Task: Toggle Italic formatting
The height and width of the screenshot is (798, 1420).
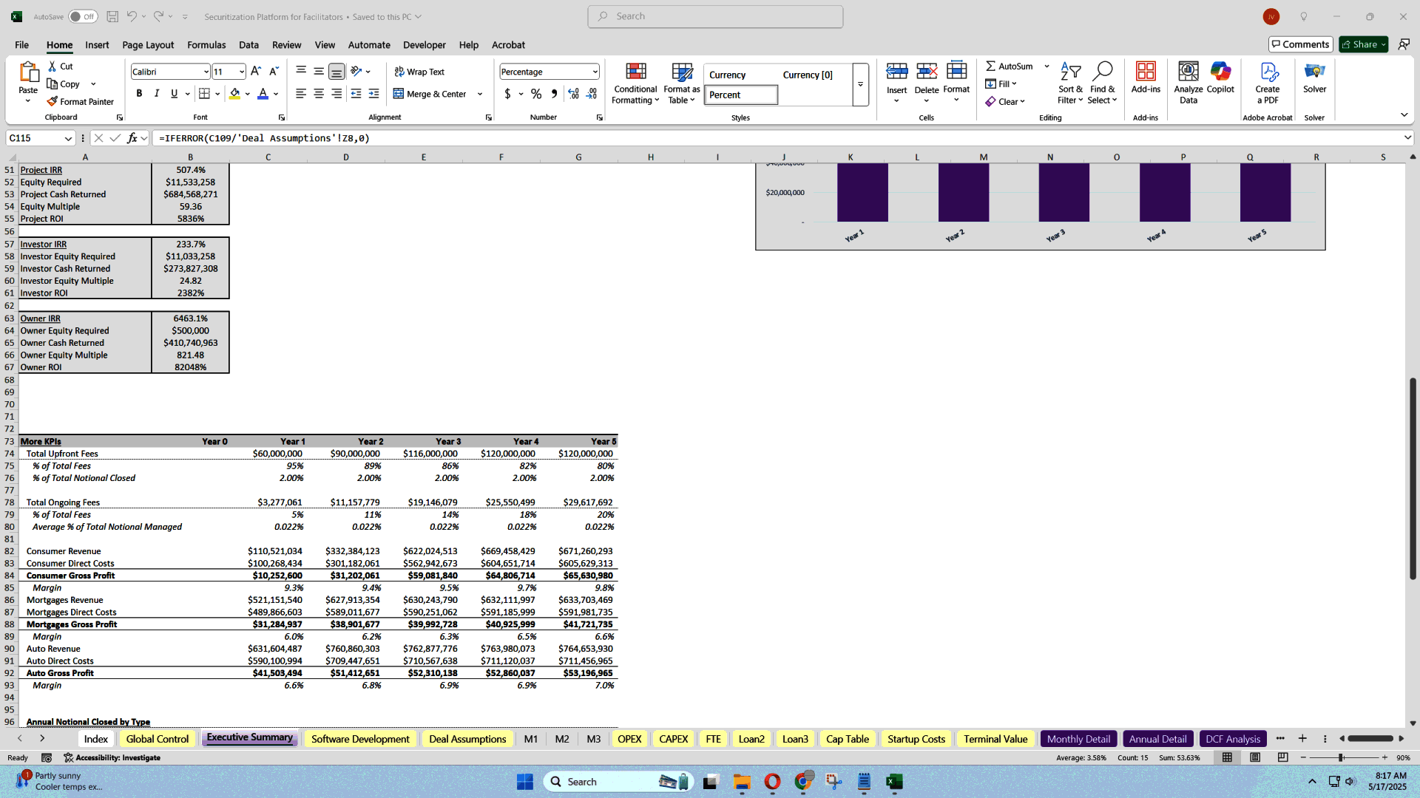Action: pyautogui.click(x=157, y=94)
